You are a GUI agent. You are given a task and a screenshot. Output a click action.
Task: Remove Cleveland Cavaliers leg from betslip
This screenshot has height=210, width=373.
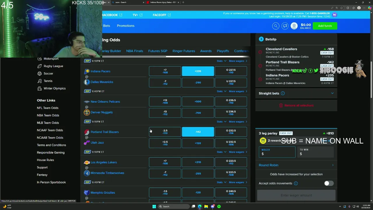[260, 52]
